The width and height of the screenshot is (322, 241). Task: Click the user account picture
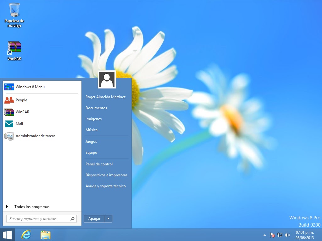click(107, 79)
